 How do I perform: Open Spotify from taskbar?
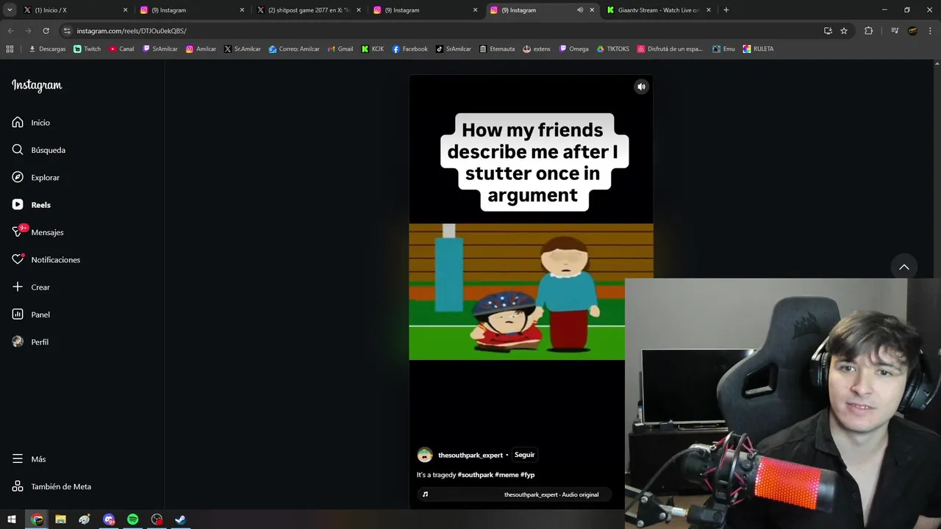pos(132,519)
